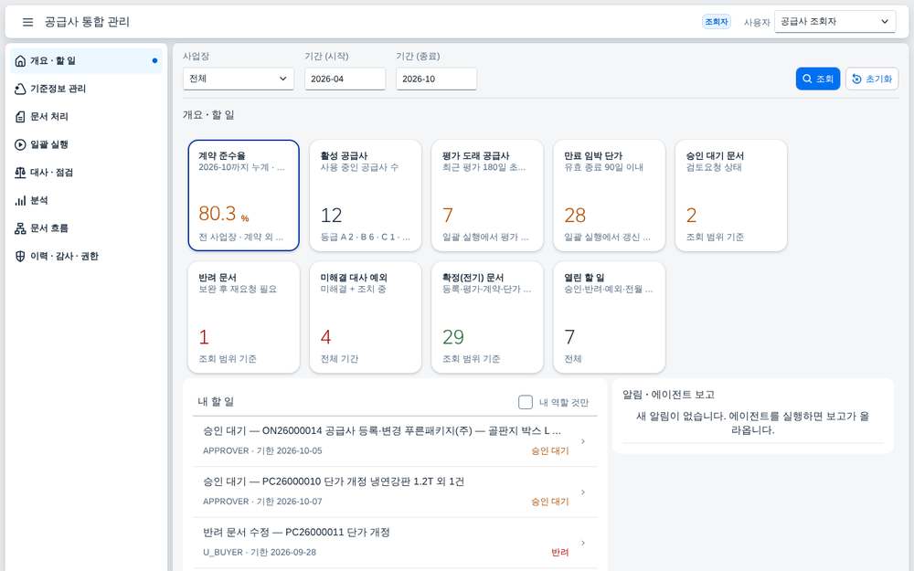Click 승인 대기 status on PC26000010 row
This screenshot has height=571, width=914.
[x=549, y=502]
